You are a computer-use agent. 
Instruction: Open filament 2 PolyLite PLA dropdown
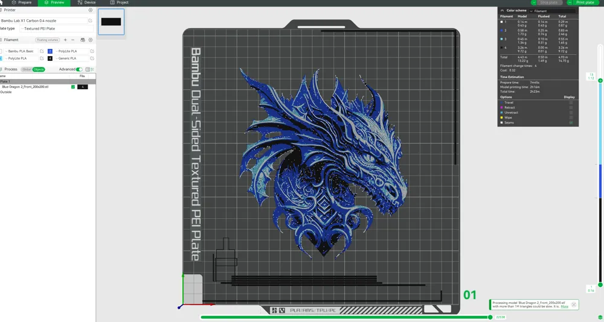pos(71,51)
